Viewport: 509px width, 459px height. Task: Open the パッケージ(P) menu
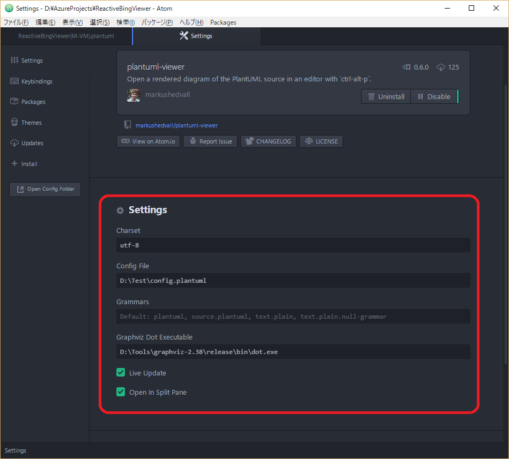[x=157, y=22]
